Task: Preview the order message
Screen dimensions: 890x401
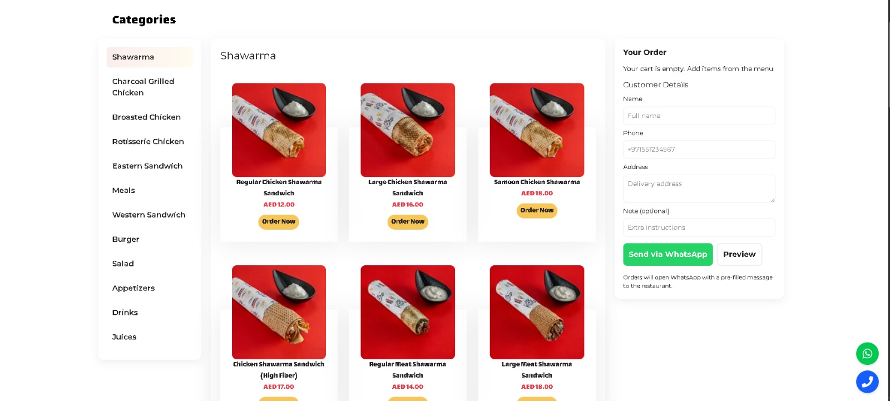Action: (739, 255)
